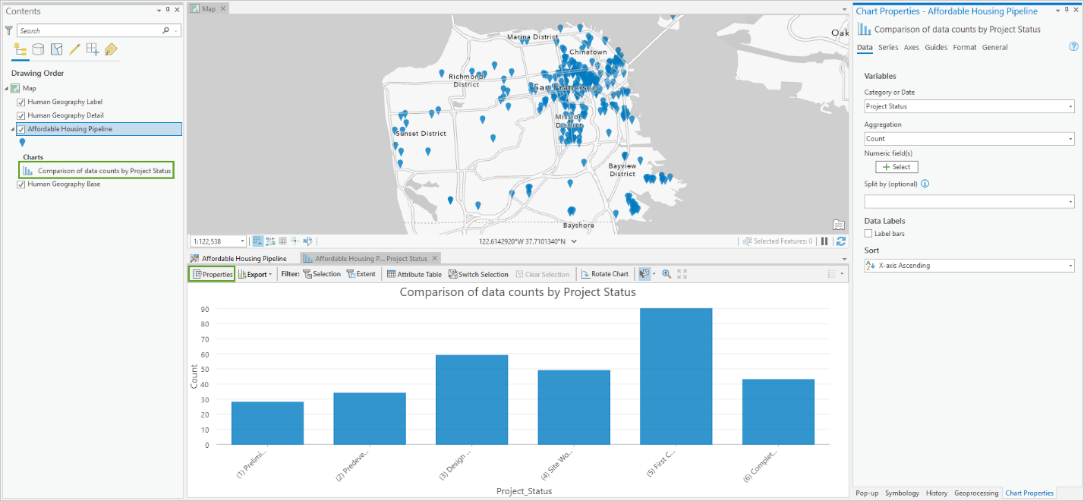Open coordinate display units dropdown
This screenshot has height=501, width=1084.
[x=574, y=241]
